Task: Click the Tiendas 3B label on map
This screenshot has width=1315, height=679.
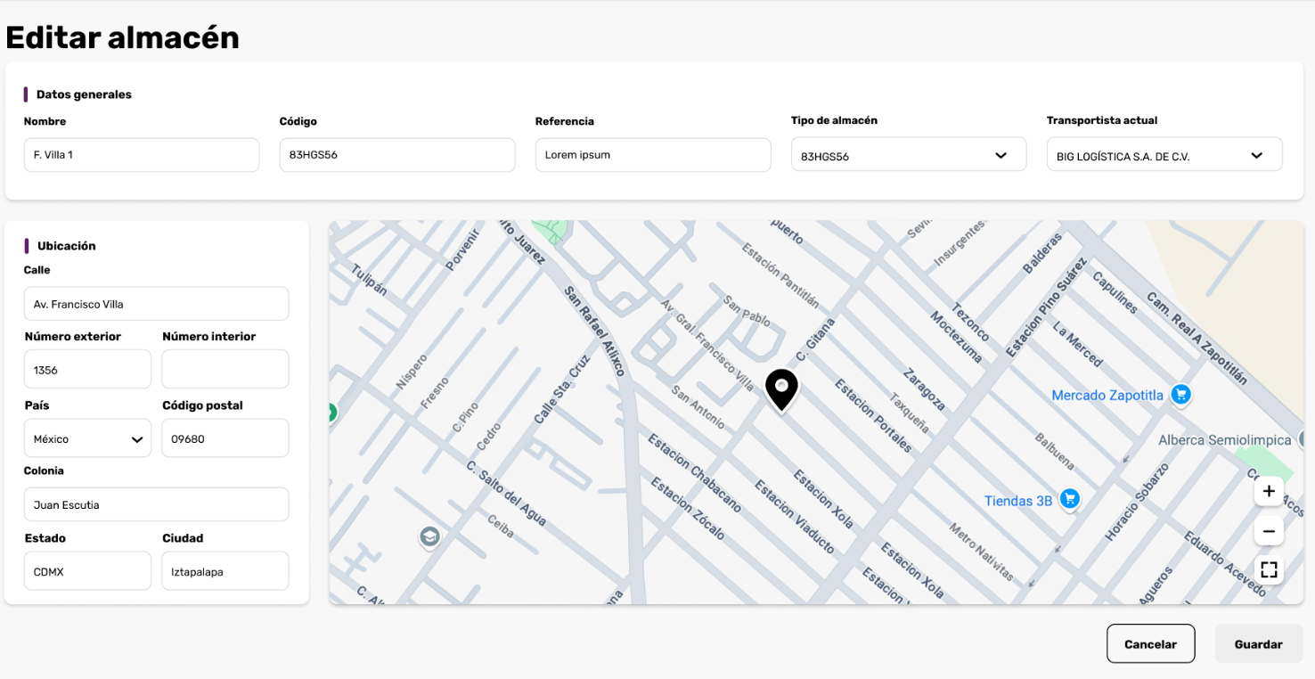Action: 1018,501
